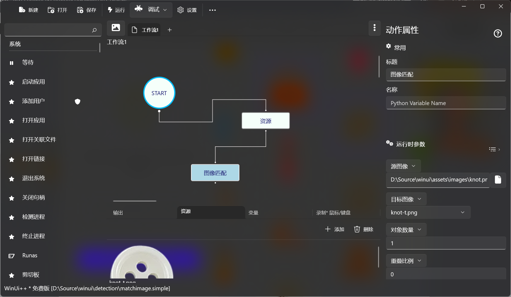Click the trash icon to delete resource

pos(357,229)
